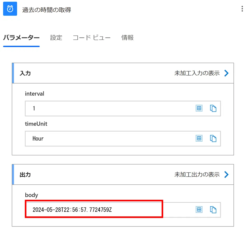The image size is (244, 232).
Task: Select the パラメーター tab
Action: pos(21,38)
